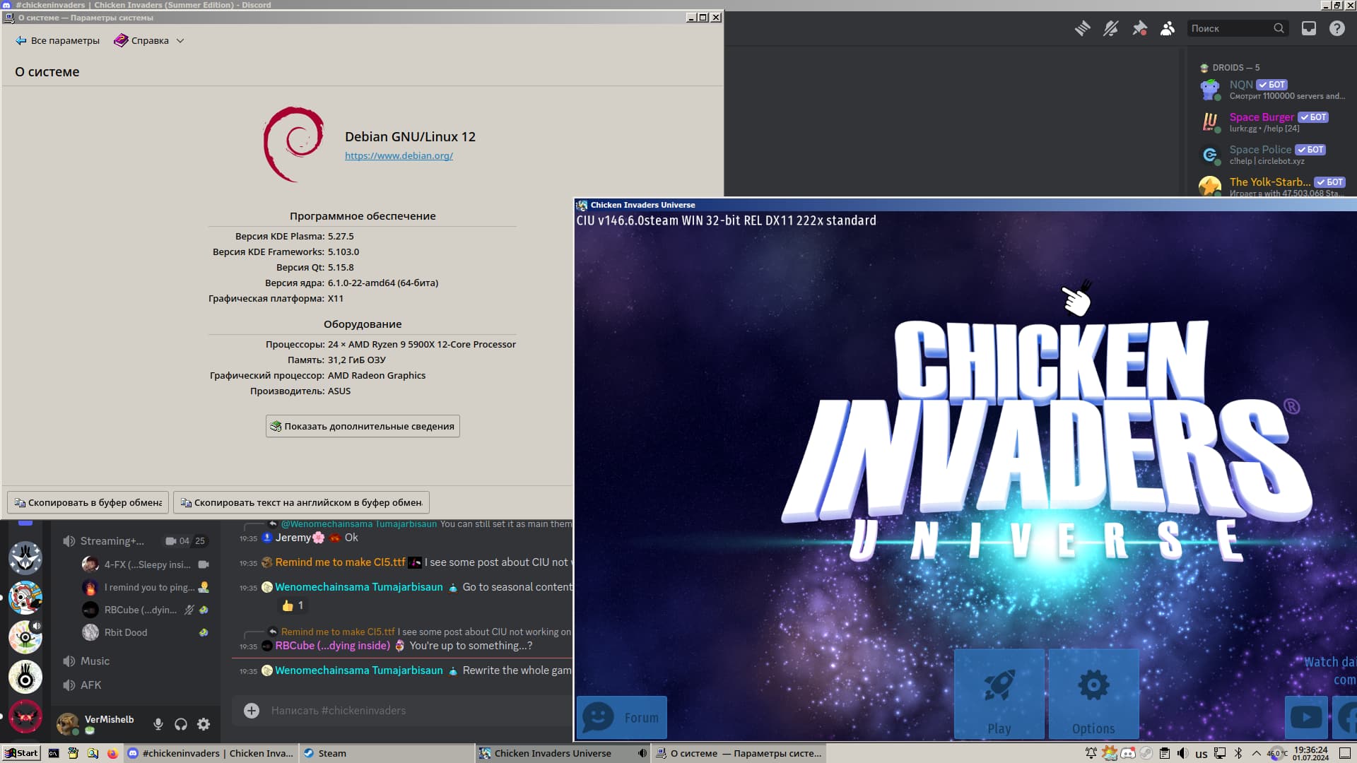
Task: Open pinned messages in Discord
Action: pyautogui.click(x=1139, y=28)
